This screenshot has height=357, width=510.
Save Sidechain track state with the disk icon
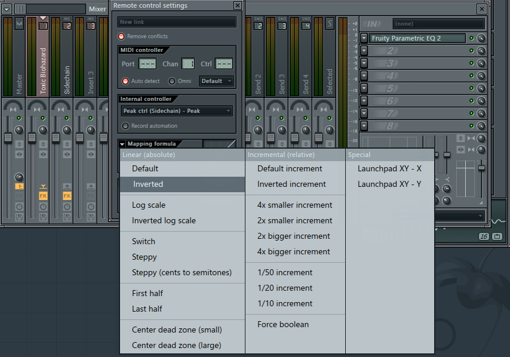[67, 217]
